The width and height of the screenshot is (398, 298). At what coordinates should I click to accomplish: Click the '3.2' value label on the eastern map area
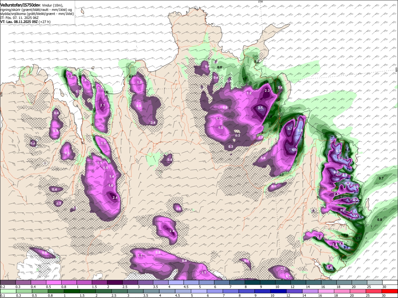(342, 210)
